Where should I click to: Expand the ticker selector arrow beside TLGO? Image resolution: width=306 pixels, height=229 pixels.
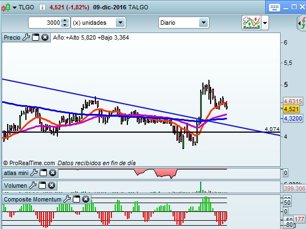tap(15, 8)
